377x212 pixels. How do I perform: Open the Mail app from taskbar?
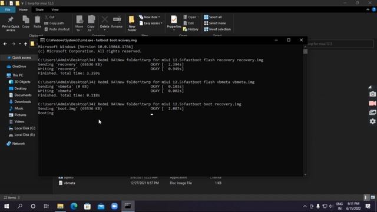click(101, 206)
